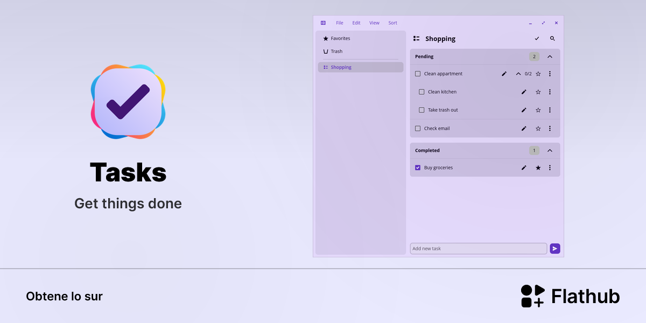Toggle the sidebar panel icon
The image size is (646, 323).
coord(323,23)
